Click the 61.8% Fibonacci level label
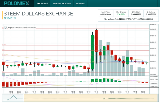 pyautogui.click(x=4, y=45)
